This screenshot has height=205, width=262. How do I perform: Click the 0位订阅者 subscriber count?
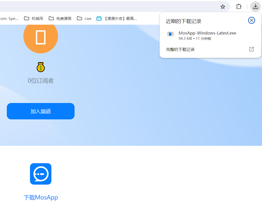tap(41, 81)
